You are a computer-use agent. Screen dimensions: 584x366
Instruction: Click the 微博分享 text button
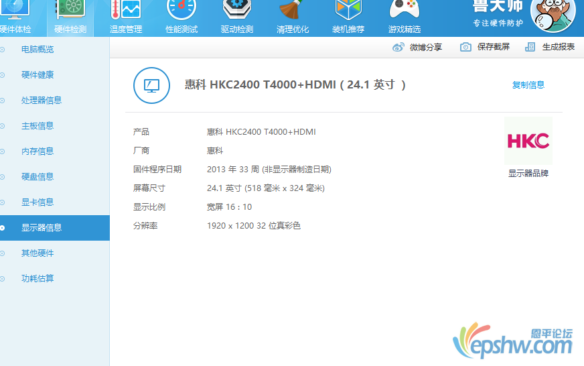point(426,47)
